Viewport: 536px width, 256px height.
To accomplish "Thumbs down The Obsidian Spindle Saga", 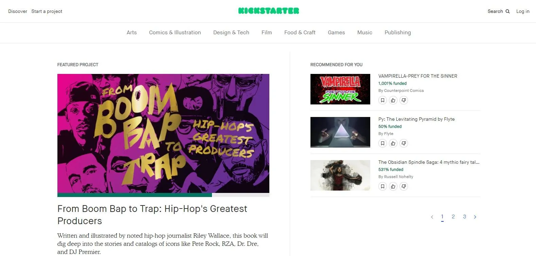I will click(404, 186).
